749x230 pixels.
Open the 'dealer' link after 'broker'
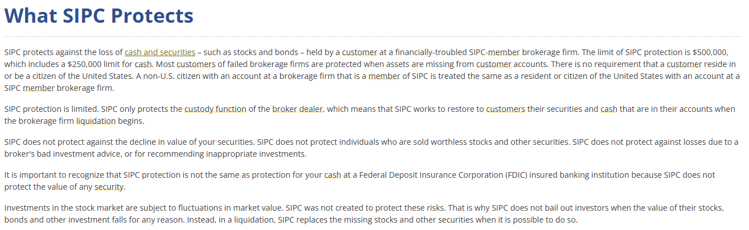[312, 109]
